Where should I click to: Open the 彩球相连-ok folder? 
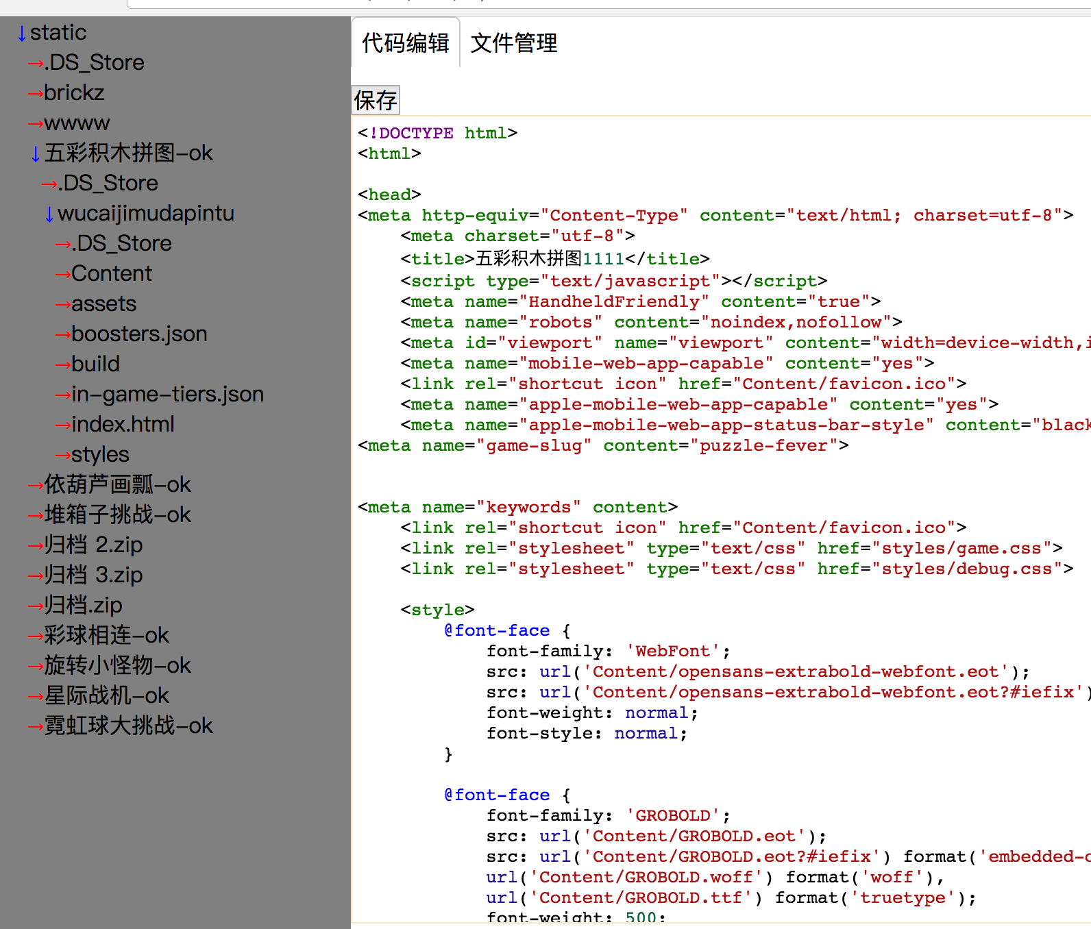coord(106,636)
